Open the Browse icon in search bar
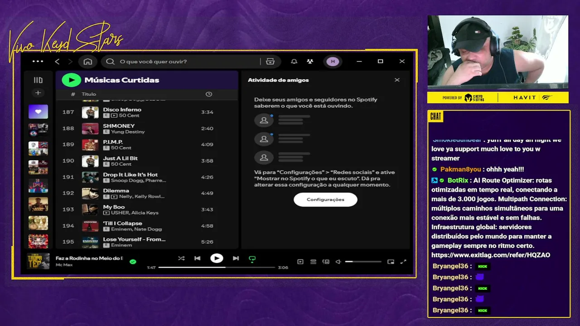 pyautogui.click(x=271, y=62)
